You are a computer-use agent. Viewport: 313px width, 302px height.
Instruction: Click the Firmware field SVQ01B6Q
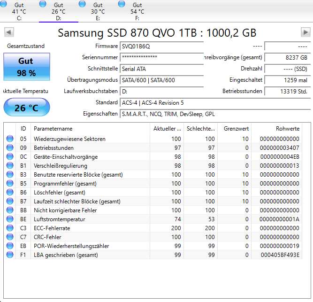tap(162, 46)
